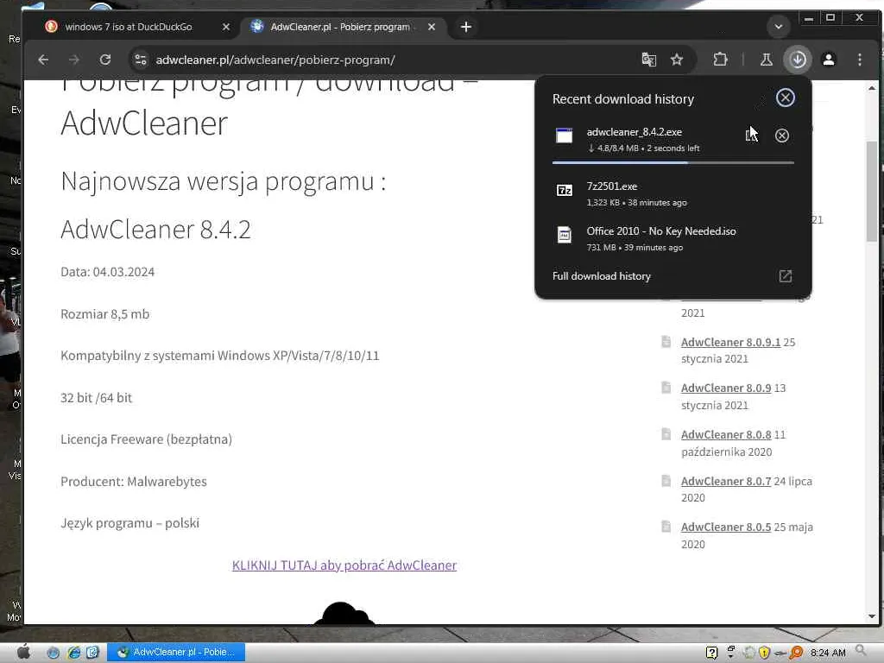
Task: Toggle the Downloads toolbar button
Action: click(798, 60)
